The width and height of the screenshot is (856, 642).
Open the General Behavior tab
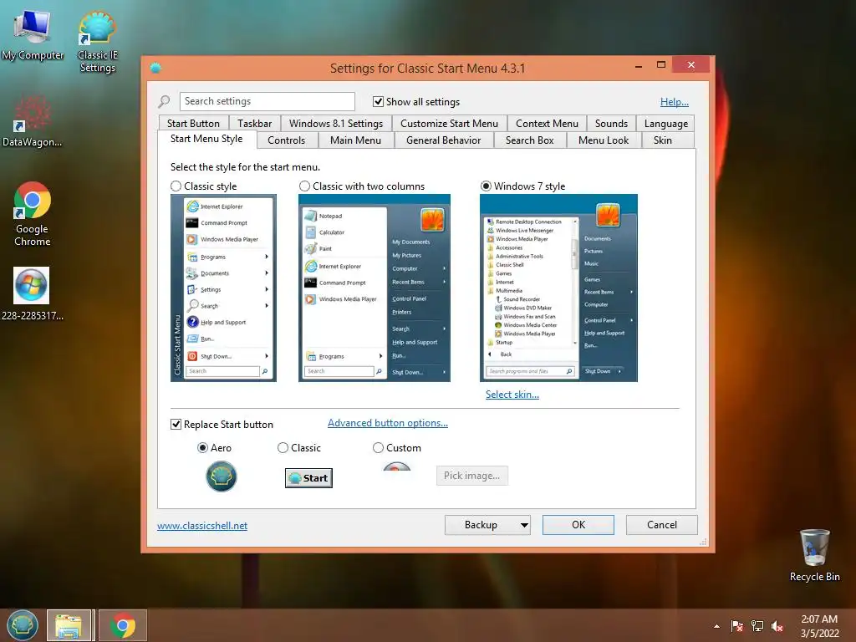point(443,140)
